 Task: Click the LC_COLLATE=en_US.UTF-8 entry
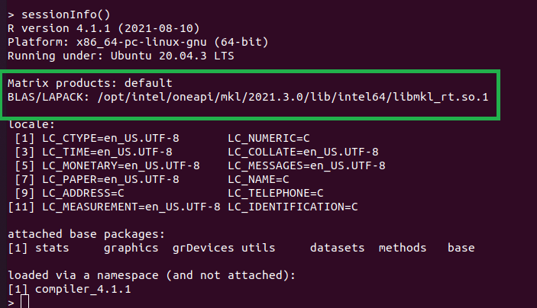coord(303,152)
